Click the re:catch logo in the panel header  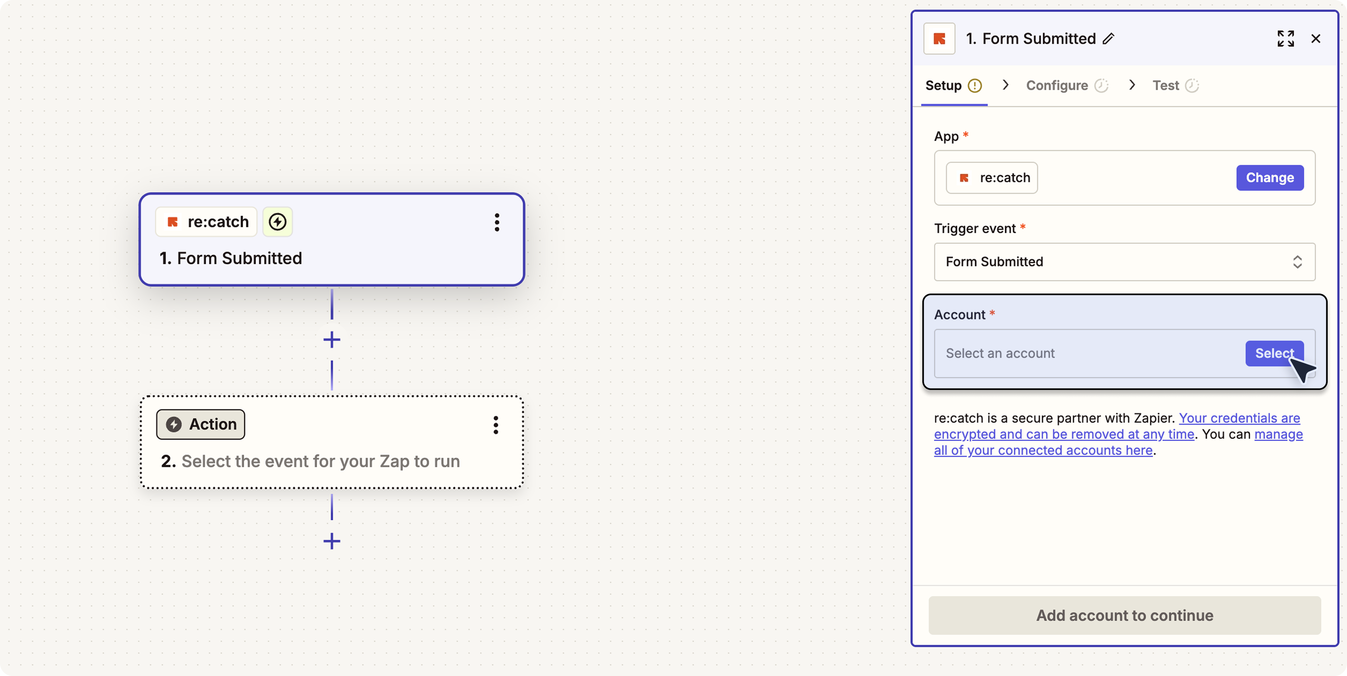tap(939, 39)
